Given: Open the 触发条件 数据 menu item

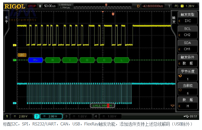Looking at the screenshot, I should [x=188, y=60].
